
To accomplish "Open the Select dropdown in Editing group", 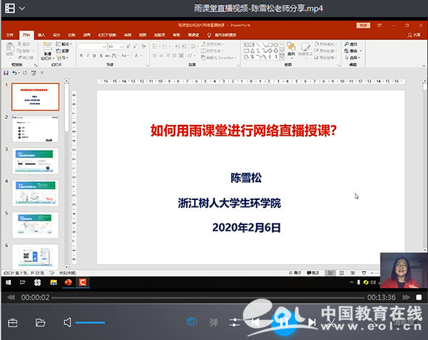I will [352, 58].
